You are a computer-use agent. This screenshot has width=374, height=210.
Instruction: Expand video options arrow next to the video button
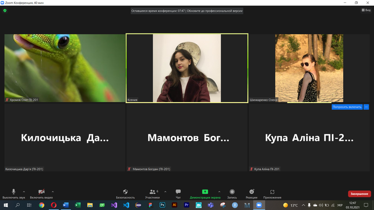(53, 192)
